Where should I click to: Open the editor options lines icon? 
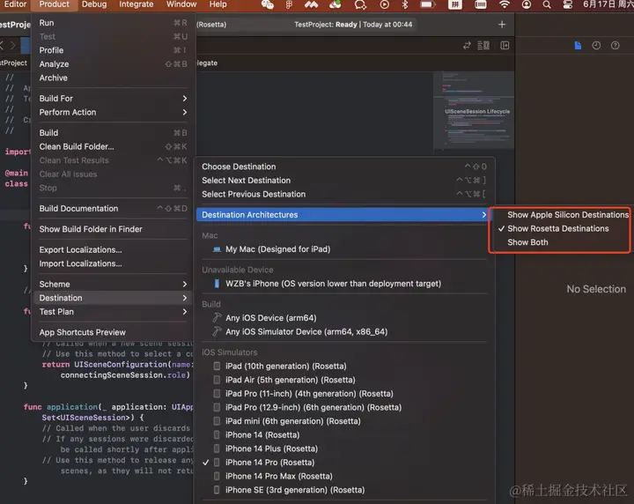click(x=483, y=45)
